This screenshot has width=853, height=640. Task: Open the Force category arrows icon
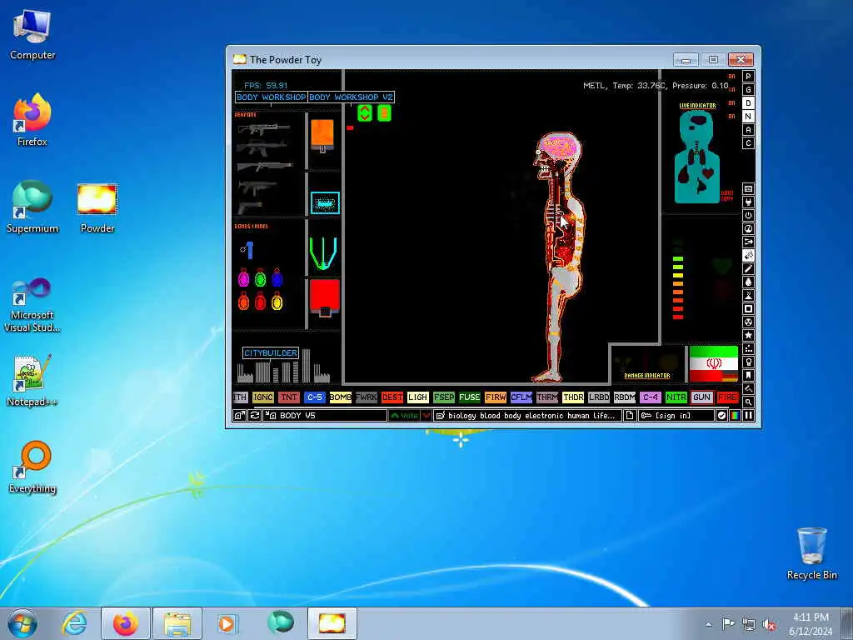tap(748, 242)
